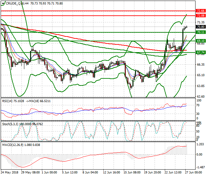The width and height of the screenshot is (208, 176).
Task: Select the Stochastic 50 level label
Action: tap(198, 131)
